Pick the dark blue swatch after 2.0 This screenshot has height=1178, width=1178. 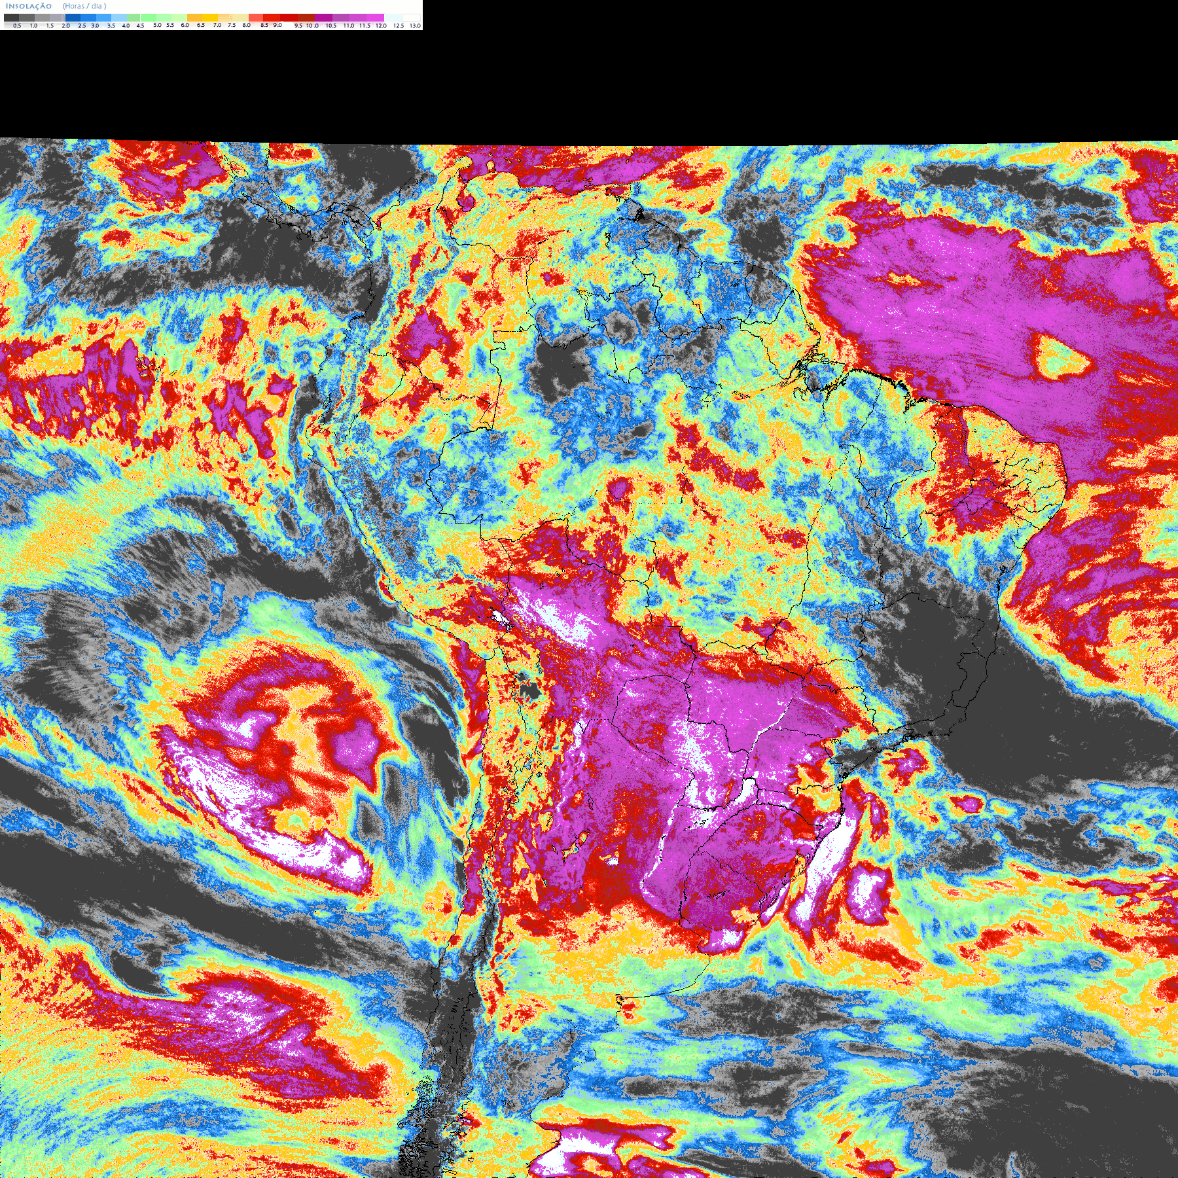[73, 18]
